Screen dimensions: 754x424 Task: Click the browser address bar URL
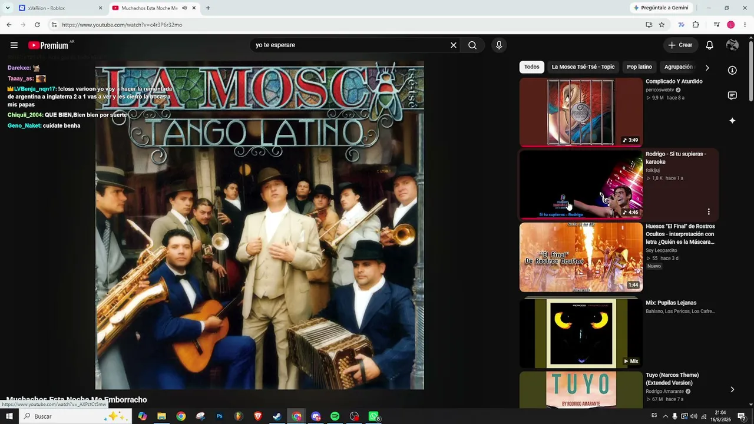(x=122, y=25)
